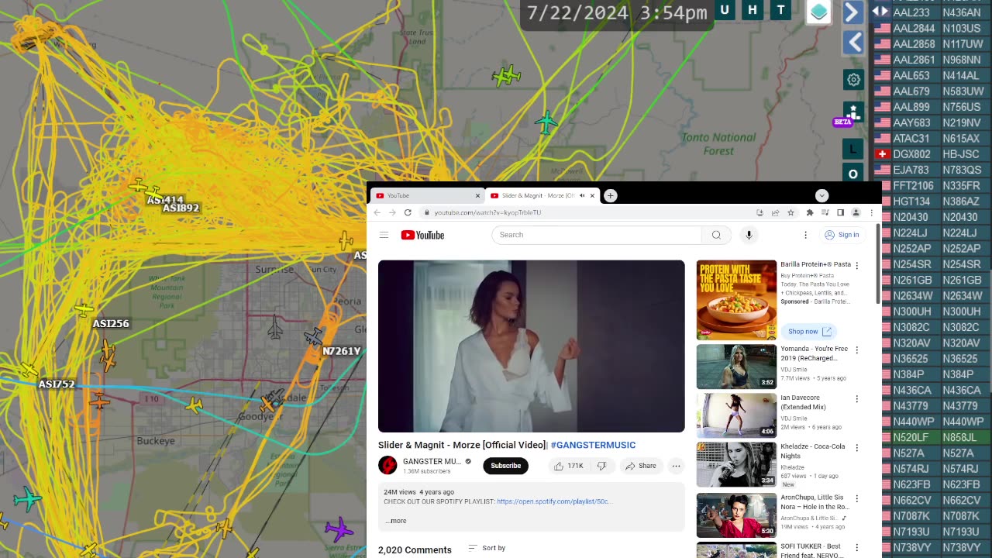Mute the audio indicator on playing tab

point(582,196)
